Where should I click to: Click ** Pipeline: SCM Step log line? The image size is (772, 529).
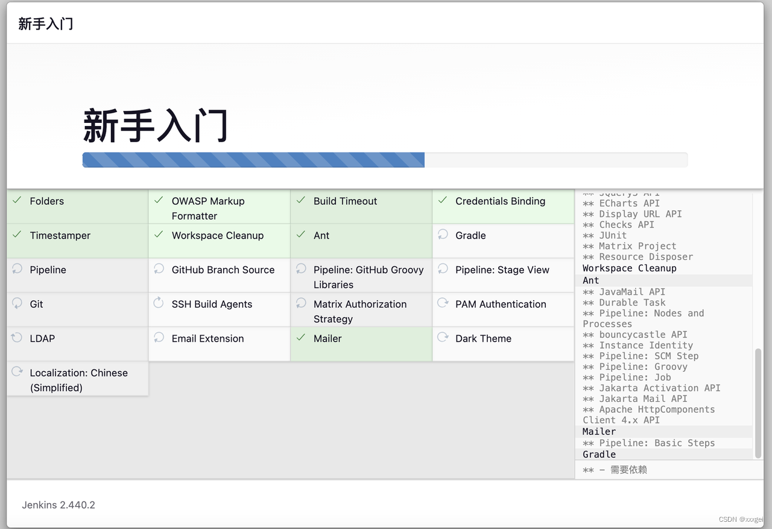click(641, 356)
